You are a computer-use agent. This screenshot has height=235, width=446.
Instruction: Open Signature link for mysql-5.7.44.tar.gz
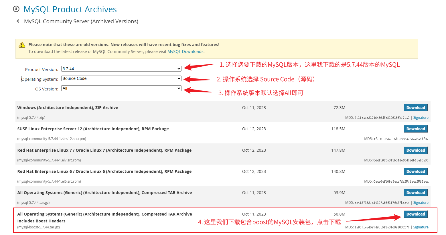pyautogui.click(x=421, y=203)
